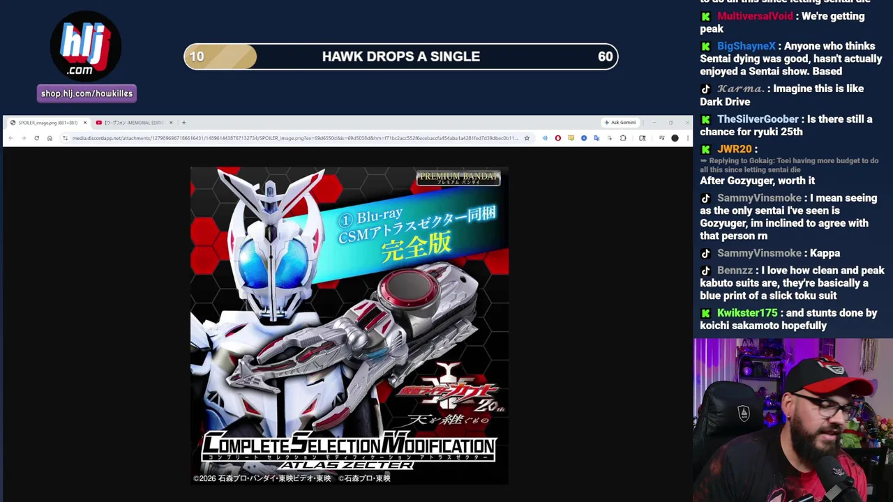893x502 pixels.
Task: Click chat username JWR20
Action: click(x=734, y=149)
